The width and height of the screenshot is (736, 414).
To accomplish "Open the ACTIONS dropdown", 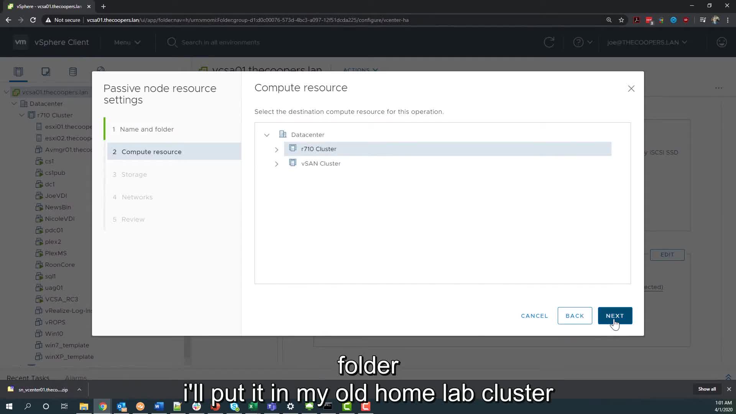I will tap(360, 70).
